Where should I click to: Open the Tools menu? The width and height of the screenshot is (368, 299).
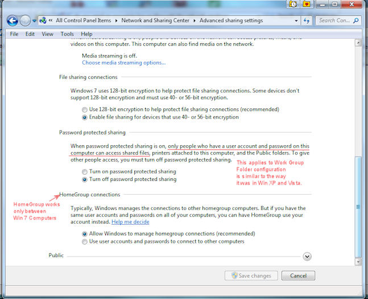pyautogui.click(x=67, y=34)
